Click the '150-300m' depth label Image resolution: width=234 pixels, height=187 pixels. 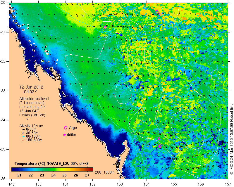[x=34, y=140]
